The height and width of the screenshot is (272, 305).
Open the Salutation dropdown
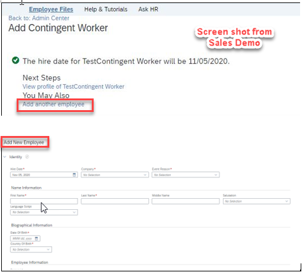[x=256, y=201]
